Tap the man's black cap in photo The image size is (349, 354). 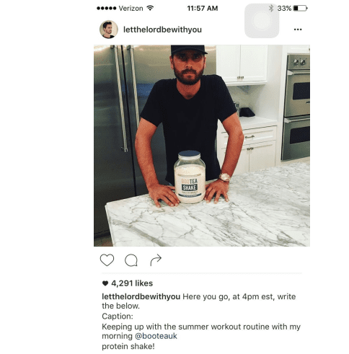tap(187, 50)
